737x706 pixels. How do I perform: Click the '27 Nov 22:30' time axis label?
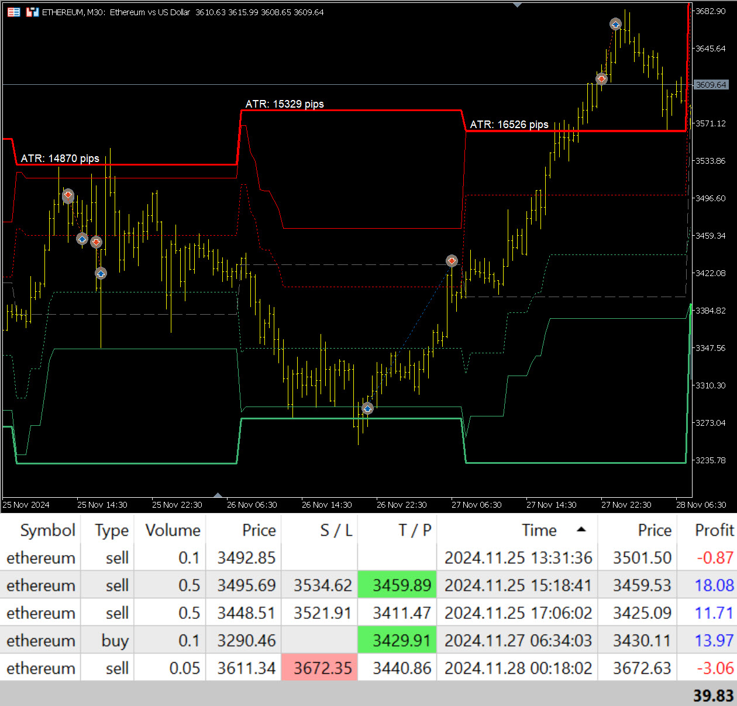click(x=626, y=505)
